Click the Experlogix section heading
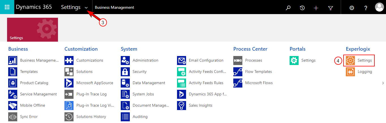This screenshot has width=386, height=123. coord(358,49)
